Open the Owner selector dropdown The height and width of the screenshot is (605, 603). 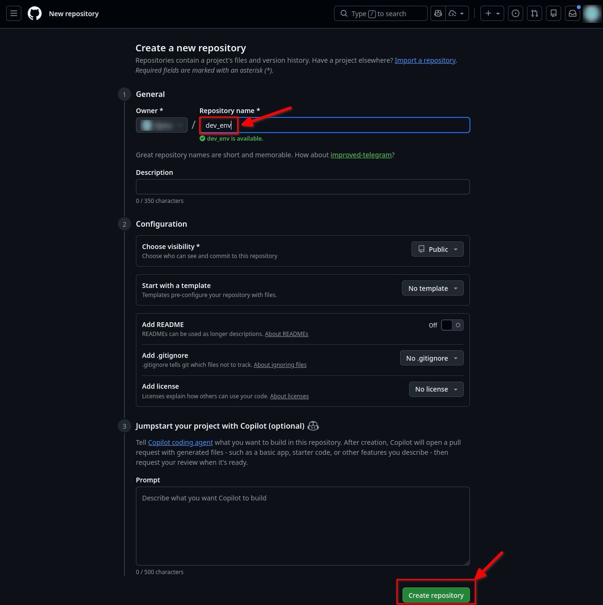tap(162, 125)
